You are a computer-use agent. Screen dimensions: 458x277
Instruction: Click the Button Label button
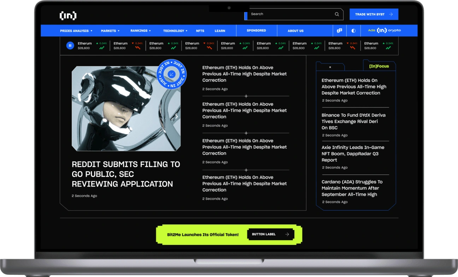[271, 234]
